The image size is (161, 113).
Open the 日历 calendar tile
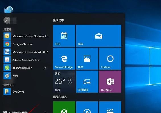64,36
